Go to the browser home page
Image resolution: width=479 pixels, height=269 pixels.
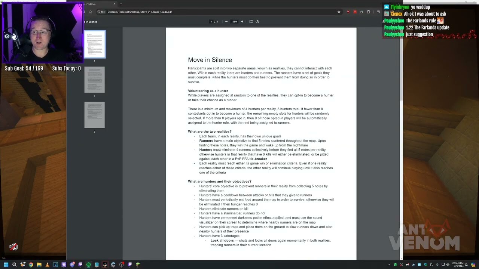[91, 12]
